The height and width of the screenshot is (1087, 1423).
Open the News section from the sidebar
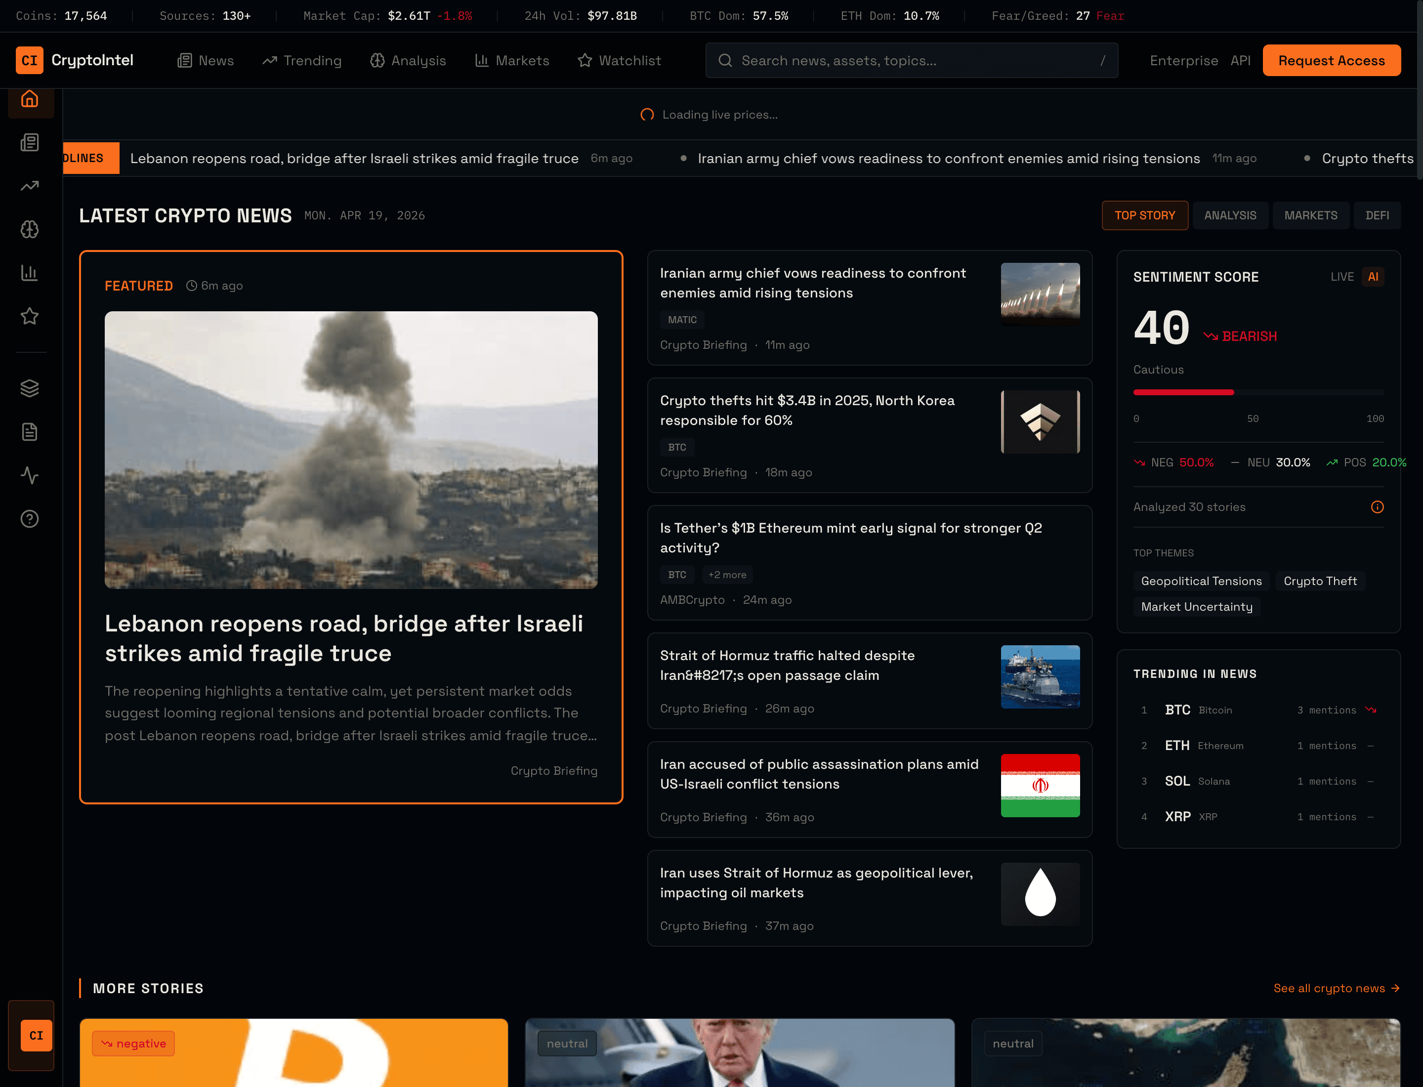[30, 142]
